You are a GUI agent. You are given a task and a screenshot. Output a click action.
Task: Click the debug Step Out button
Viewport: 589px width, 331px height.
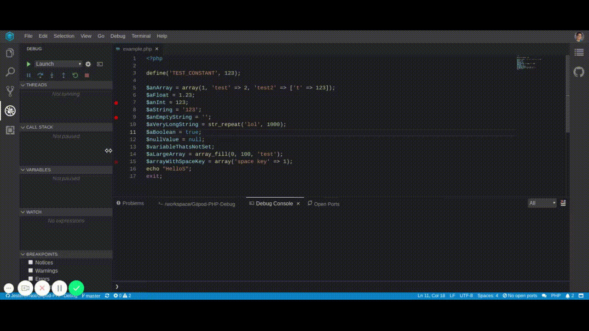pos(64,75)
